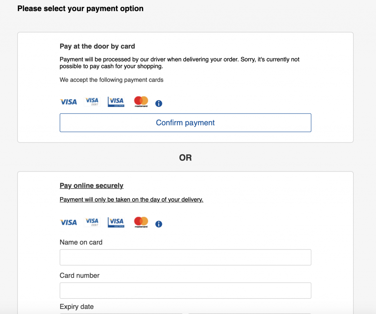Open the Pay online securely link

[x=91, y=185]
